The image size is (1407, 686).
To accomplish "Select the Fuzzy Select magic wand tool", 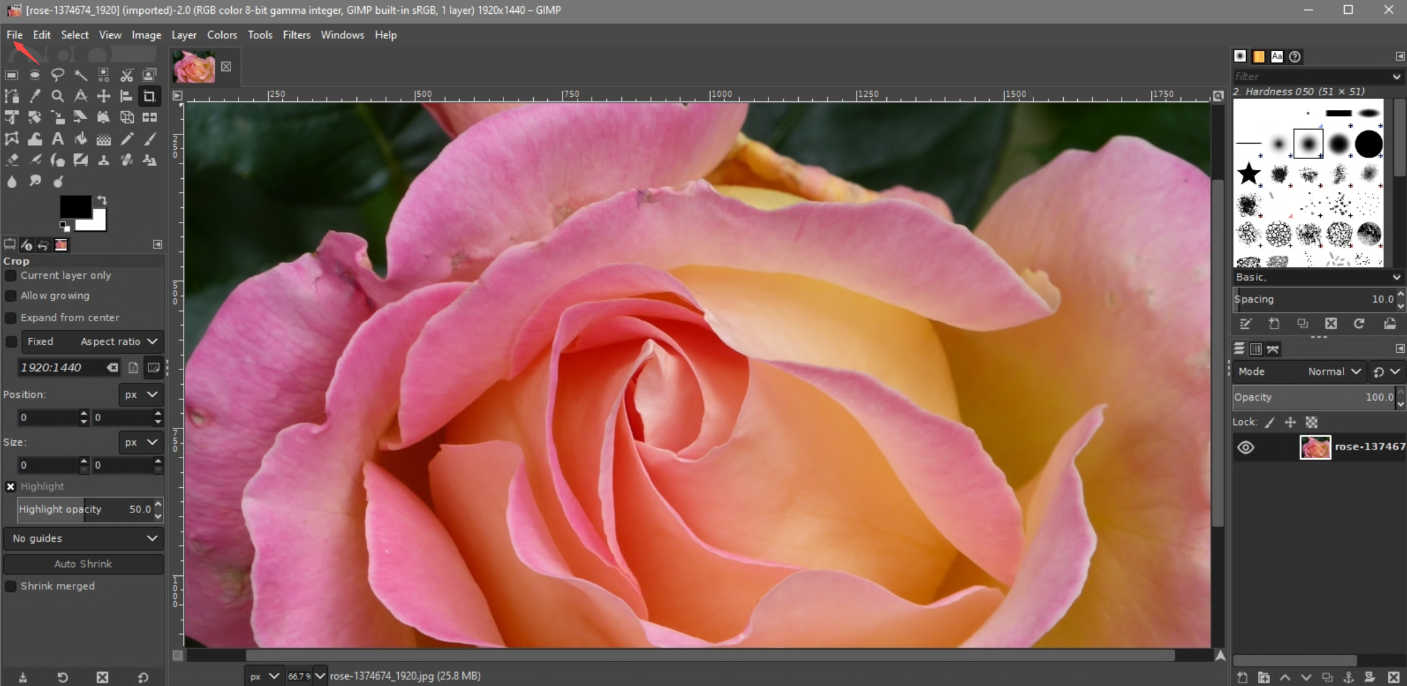I will 81,75.
